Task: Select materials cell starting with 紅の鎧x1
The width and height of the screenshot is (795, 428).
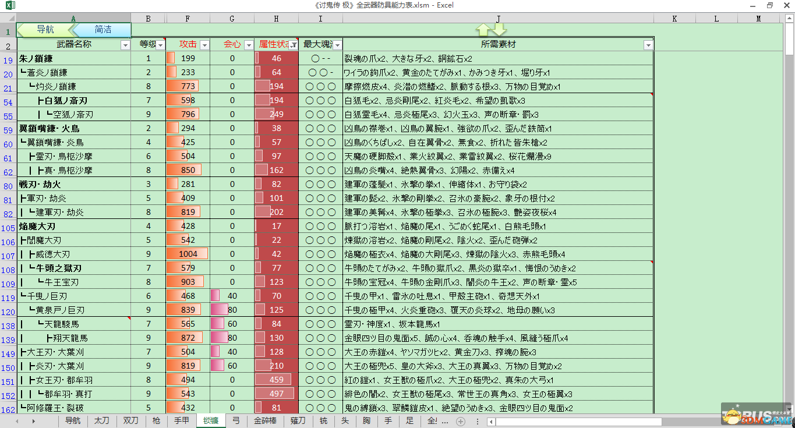Action: tap(498, 380)
